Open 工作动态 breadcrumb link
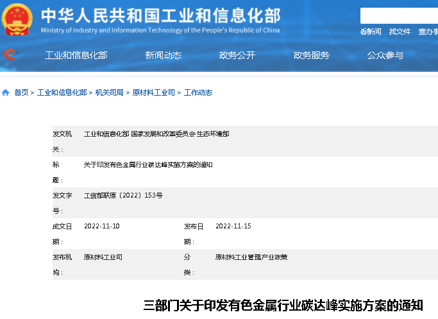 pos(198,92)
